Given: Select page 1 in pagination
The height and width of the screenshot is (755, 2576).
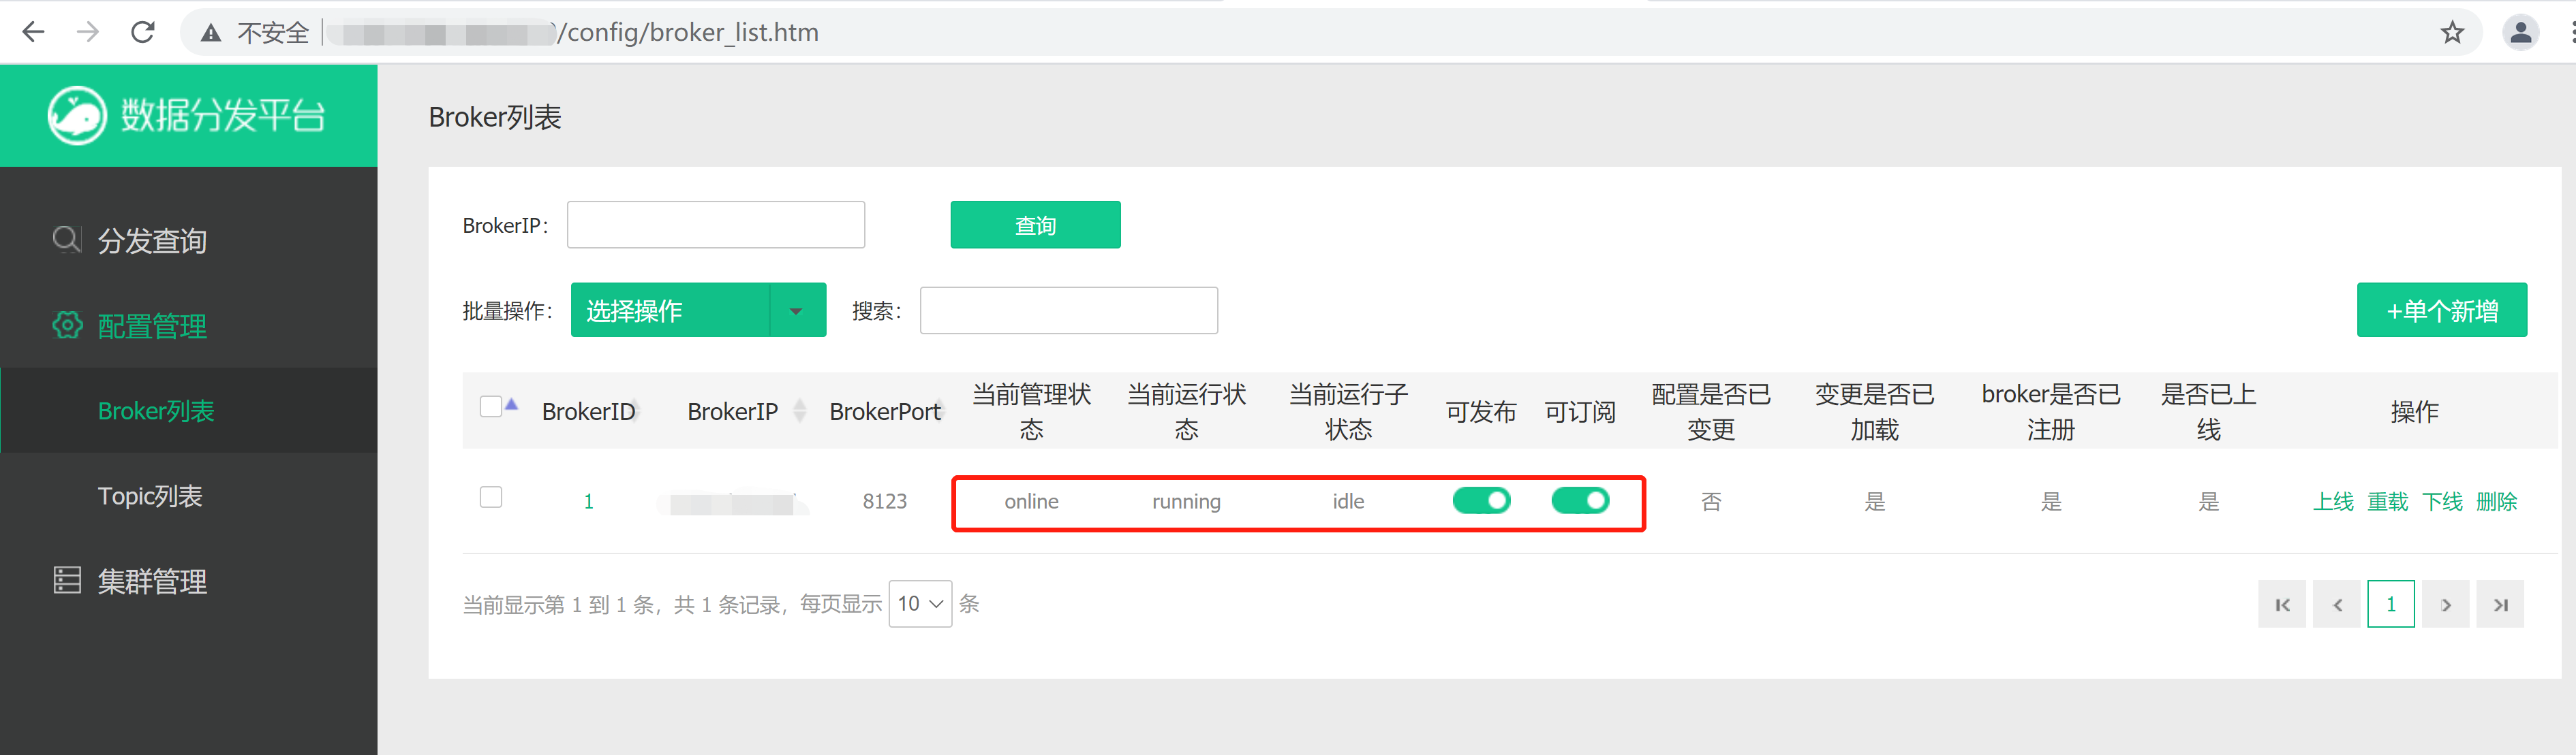Looking at the screenshot, I should coord(2391,604).
